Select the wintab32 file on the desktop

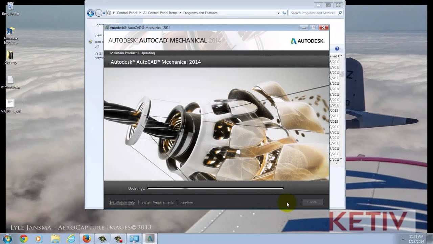tap(10, 82)
